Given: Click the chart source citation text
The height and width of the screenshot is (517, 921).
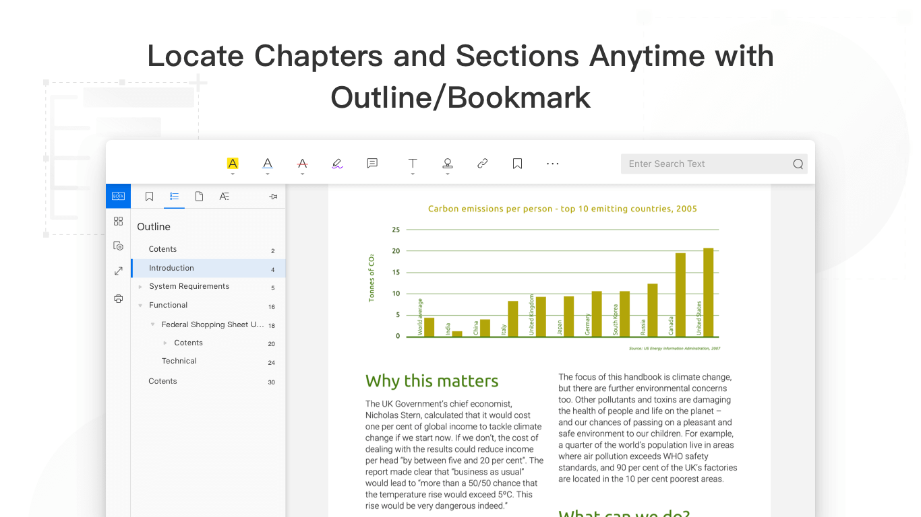Looking at the screenshot, I should point(674,349).
